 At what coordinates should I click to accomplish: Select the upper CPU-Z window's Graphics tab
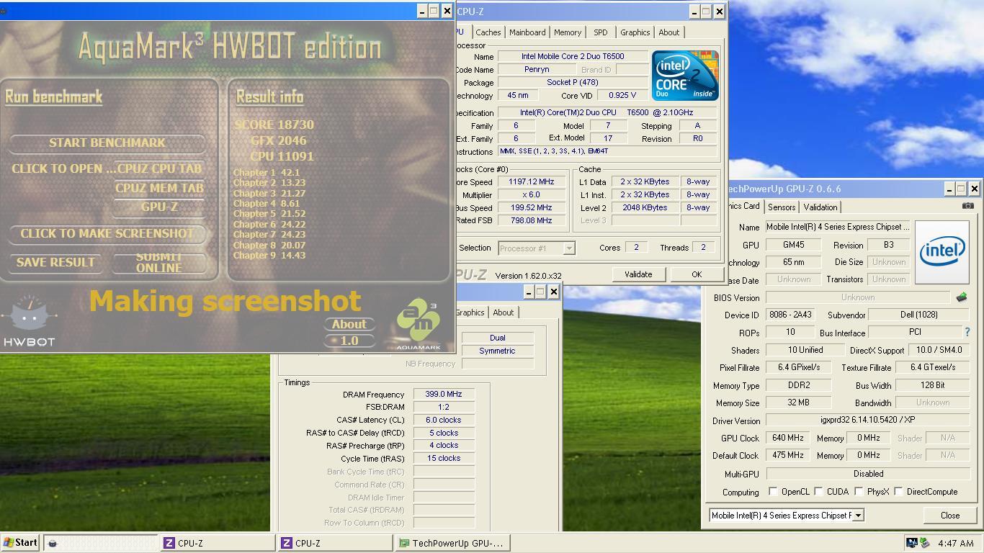635,32
